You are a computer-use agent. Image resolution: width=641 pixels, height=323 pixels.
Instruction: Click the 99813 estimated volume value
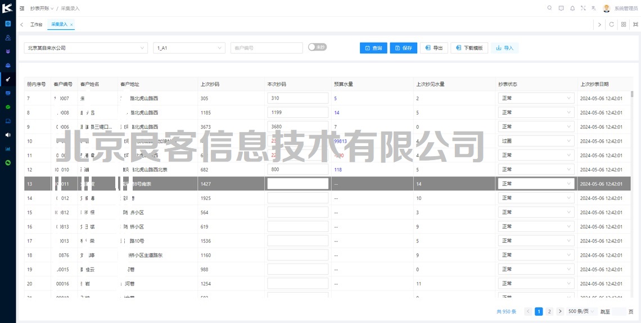341,141
